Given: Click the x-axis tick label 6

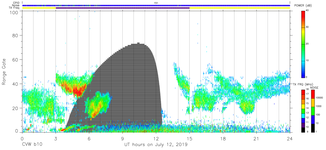Looking at the screenshot, I should 89,138.
